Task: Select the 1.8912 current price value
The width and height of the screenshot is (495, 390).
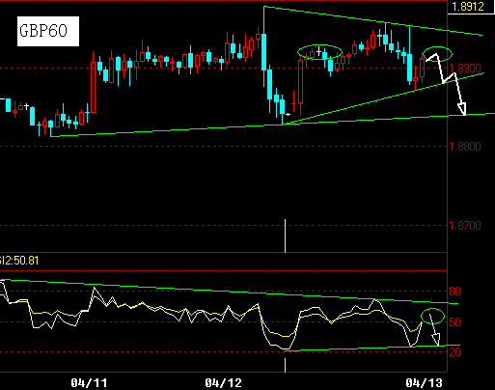Action: (x=468, y=7)
